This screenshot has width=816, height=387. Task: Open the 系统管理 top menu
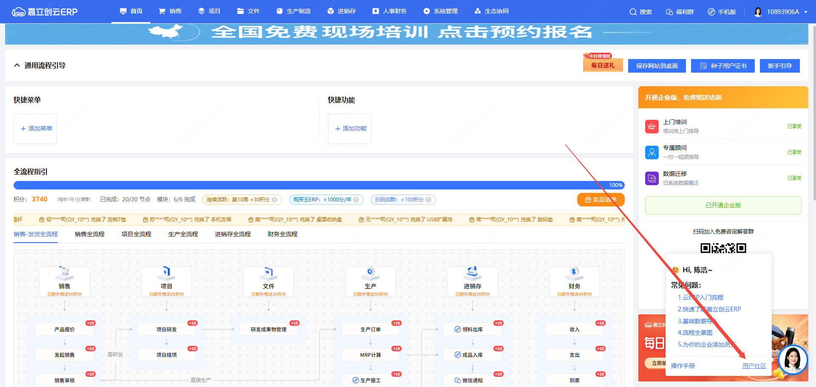[440, 11]
